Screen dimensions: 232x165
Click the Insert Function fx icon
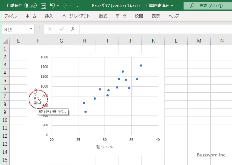point(73,29)
